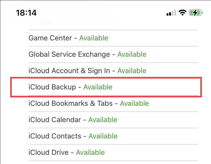Select the Global Service Exchange row
Screen dimensions: 211x164
point(87,54)
